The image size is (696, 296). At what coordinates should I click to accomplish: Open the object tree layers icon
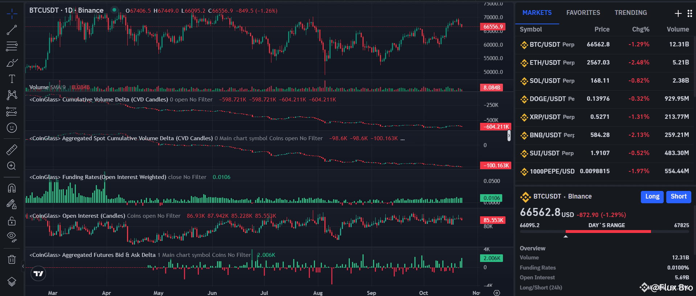(x=12, y=282)
